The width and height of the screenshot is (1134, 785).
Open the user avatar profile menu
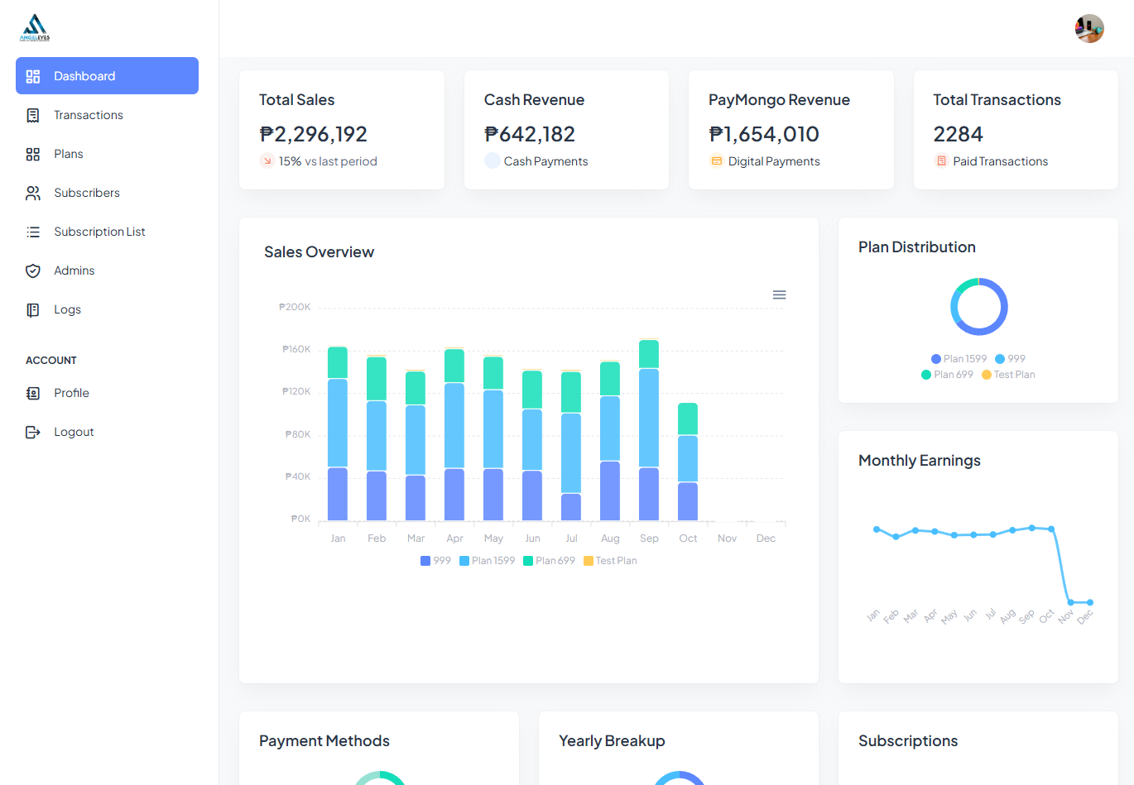point(1089,28)
